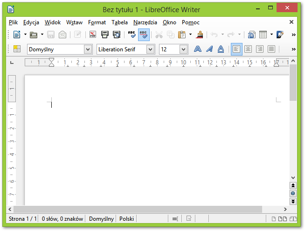Click into the Domyślny style name field
The width and height of the screenshot is (305, 231).
pos(55,49)
